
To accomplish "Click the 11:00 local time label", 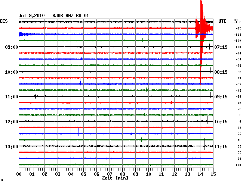I will [12, 97].
